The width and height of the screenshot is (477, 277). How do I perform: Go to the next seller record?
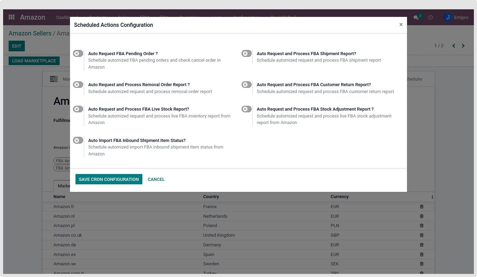pyautogui.click(x=463, y=46)
